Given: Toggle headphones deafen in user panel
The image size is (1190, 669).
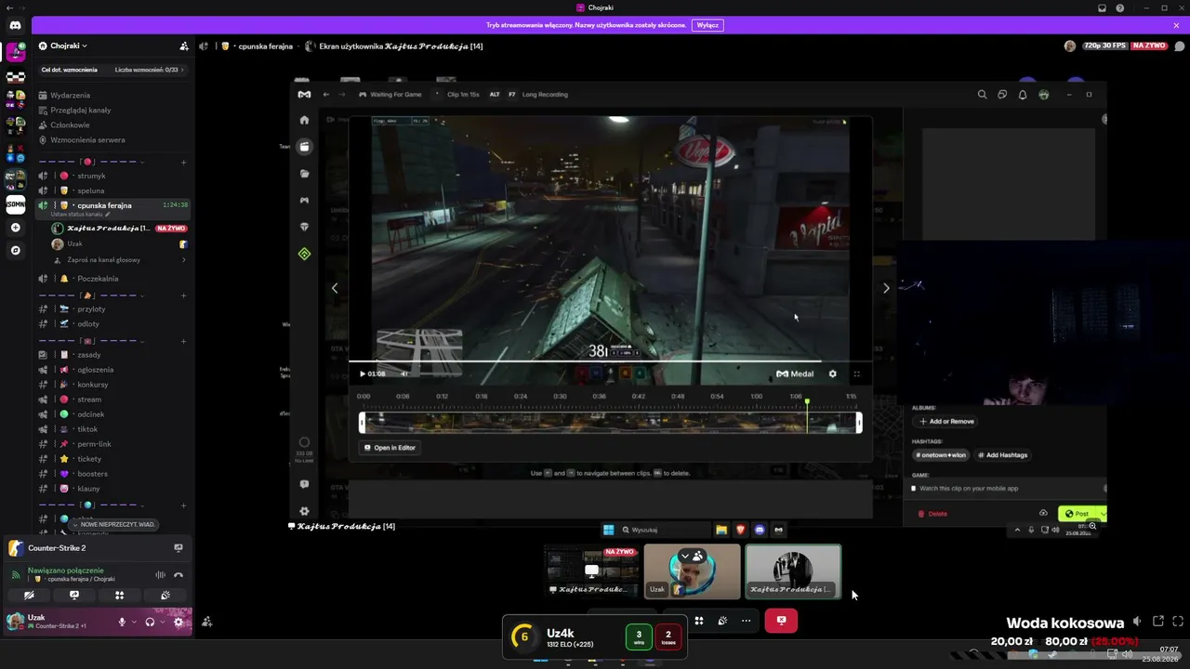Looking at the screenshot, I should 150,622.
